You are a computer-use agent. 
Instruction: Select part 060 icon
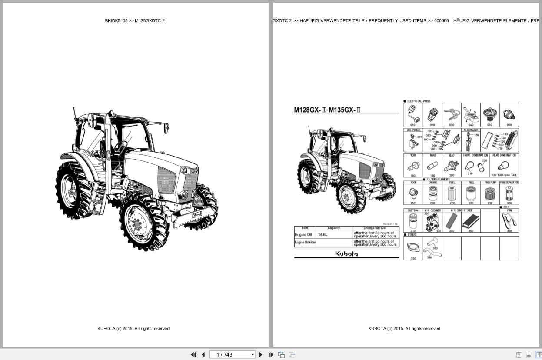pyautogui.click(x=509, y=114)
